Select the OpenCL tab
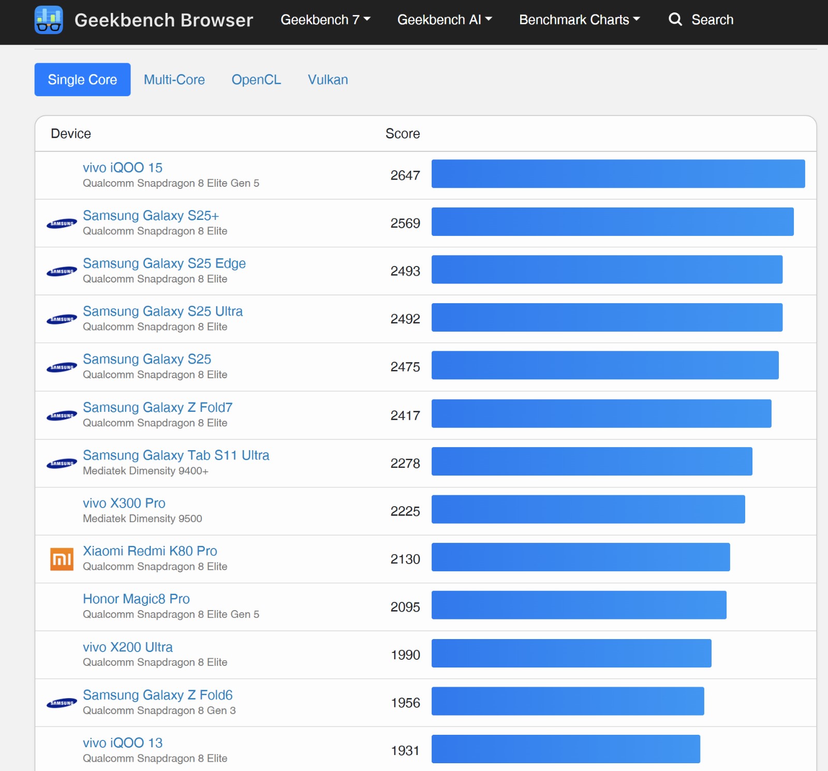This screenshot has width=828, height=771. tap(256, 80)
